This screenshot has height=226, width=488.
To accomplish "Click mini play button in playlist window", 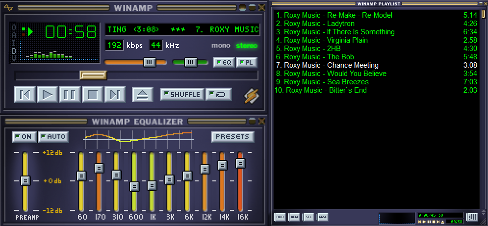I will [x=424, y=222].
